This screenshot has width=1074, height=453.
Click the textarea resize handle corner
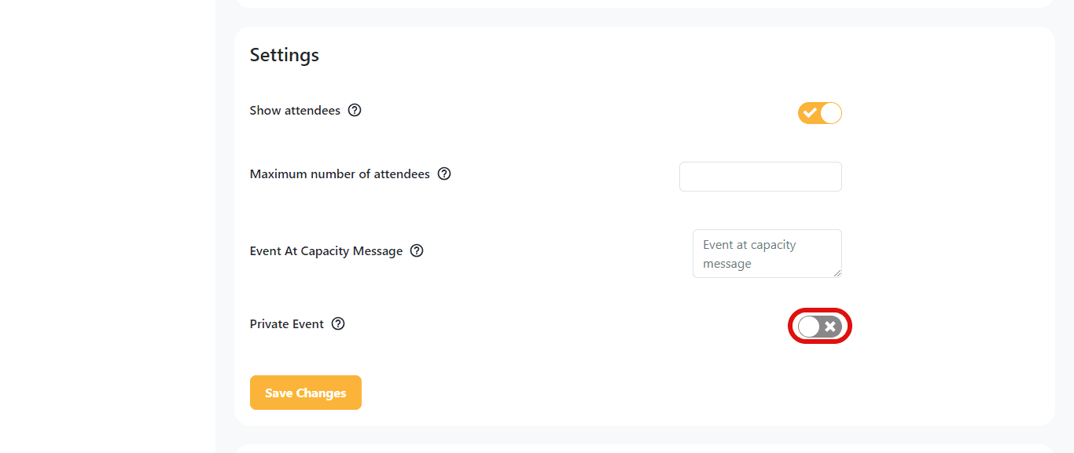pos(837,273)
